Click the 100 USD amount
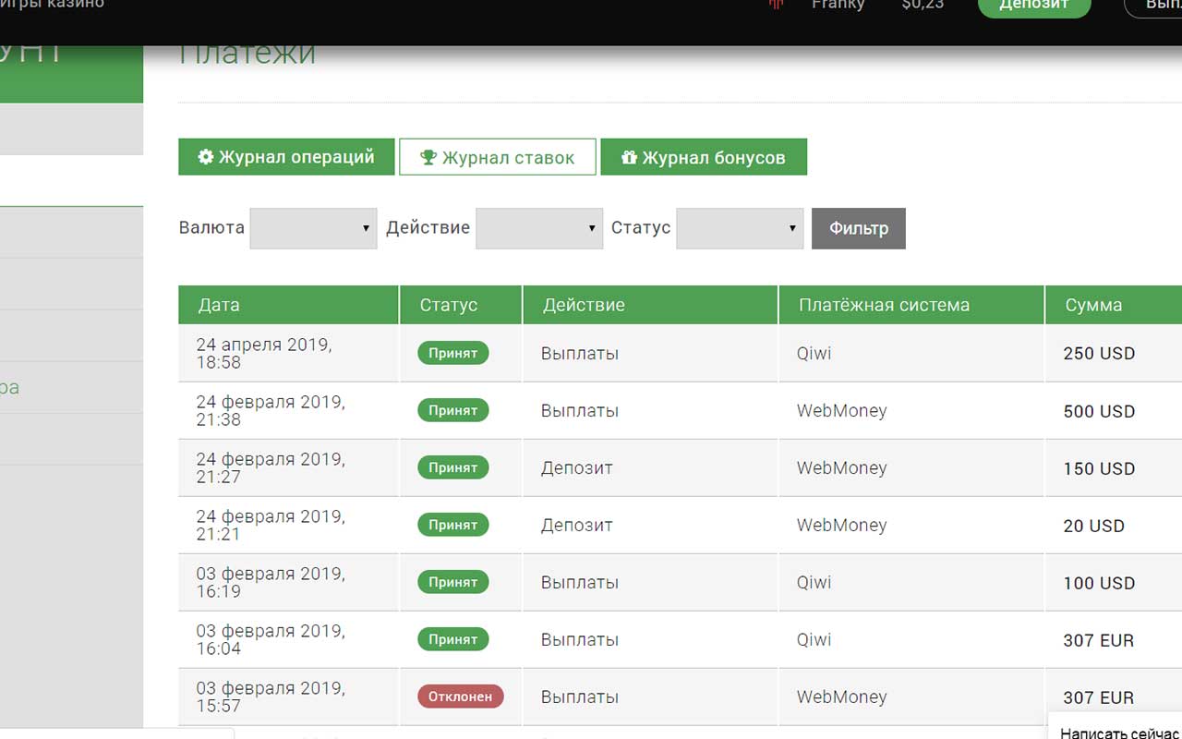1182x739 pixels. 1099,583
